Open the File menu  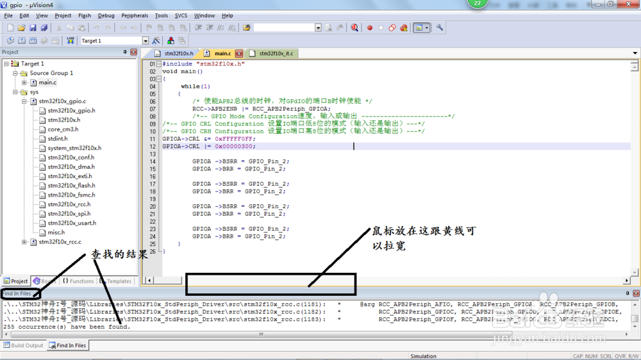[x=8, y=15]
